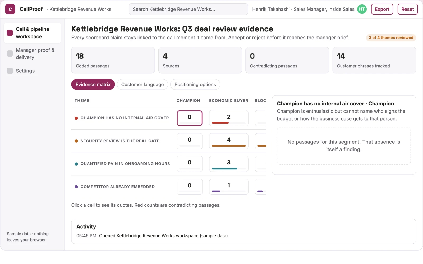Click the 0 Contradicting passages card
423x264 pixels.
[287, 60]
